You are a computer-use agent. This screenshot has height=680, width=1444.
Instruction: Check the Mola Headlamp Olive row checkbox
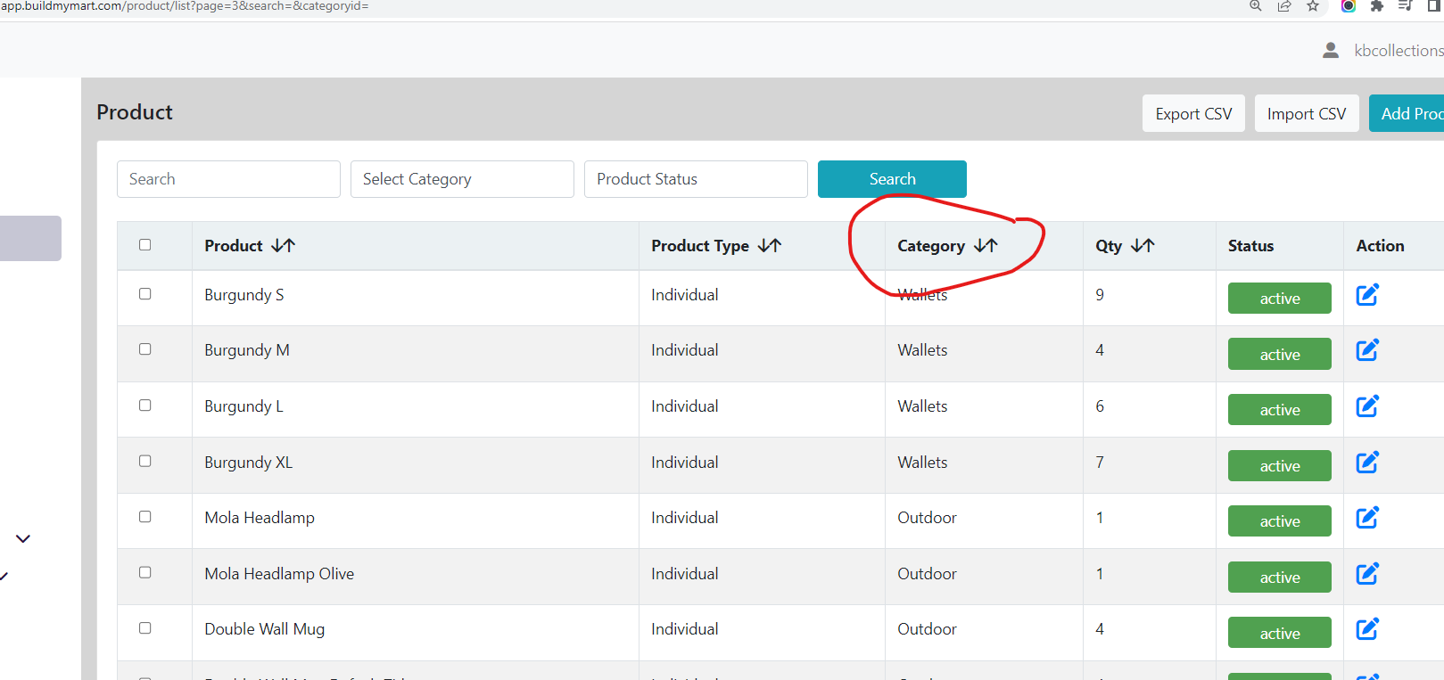tap(145, 573)
